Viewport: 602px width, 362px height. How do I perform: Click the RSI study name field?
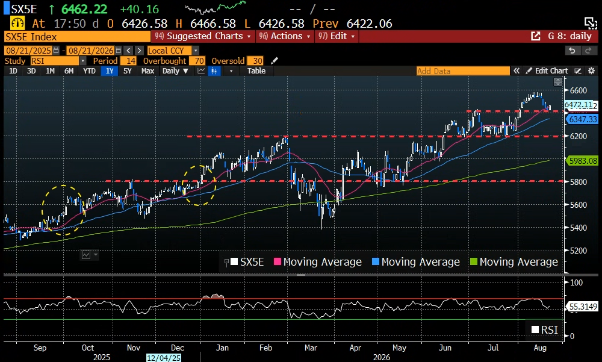55,61
